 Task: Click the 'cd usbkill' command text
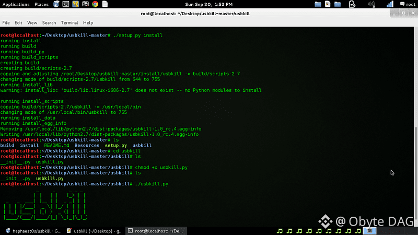(x=126, y=151)
